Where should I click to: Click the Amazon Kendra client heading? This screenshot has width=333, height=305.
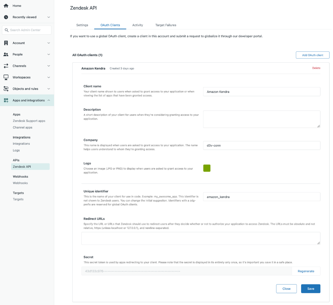click(93, 69)
